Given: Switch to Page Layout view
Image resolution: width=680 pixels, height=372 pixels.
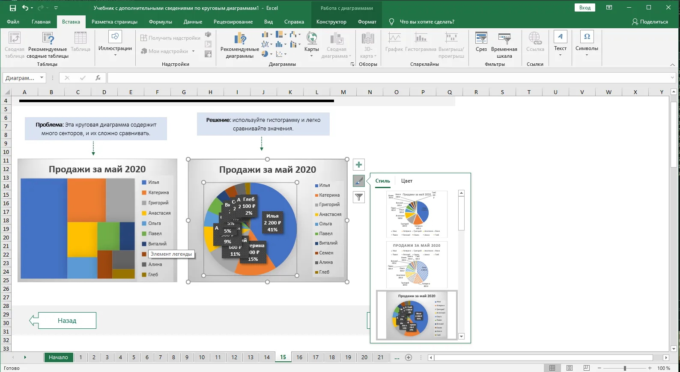Looking at the screenshot, I should pyautogui.click(x=570, y=368).
